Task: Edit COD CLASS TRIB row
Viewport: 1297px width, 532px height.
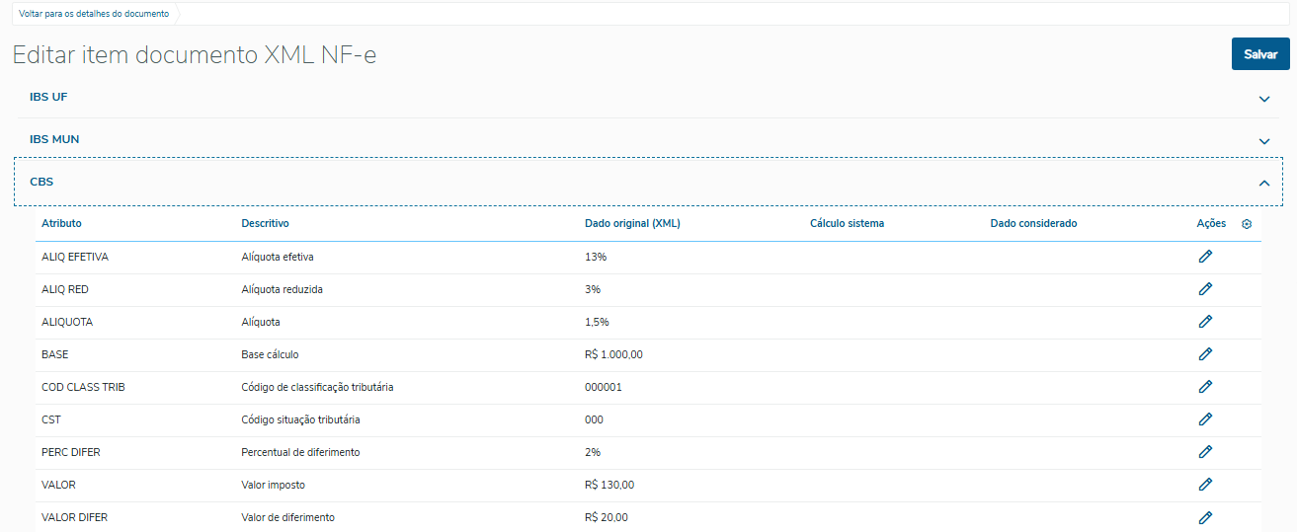Action: point(1205,387)
